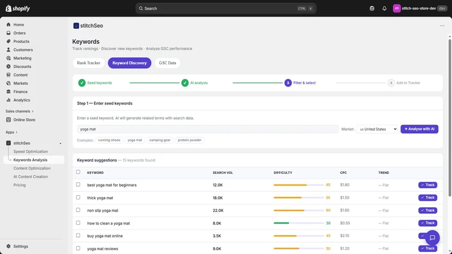Open the Customers person icon
This screenshot has width=452, height=254.
coord(8,50)
